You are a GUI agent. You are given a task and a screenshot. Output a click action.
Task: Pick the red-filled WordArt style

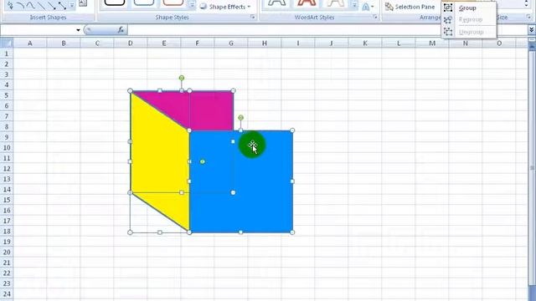(x=307, y=3)
